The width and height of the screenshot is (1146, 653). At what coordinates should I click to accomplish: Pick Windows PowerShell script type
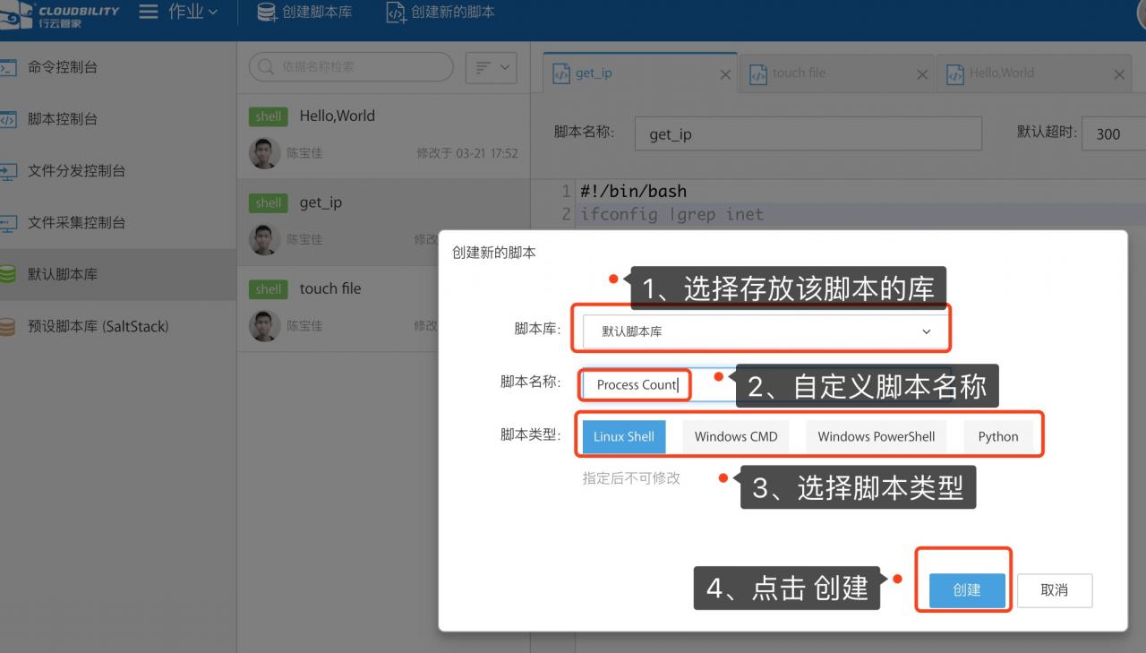876,436
